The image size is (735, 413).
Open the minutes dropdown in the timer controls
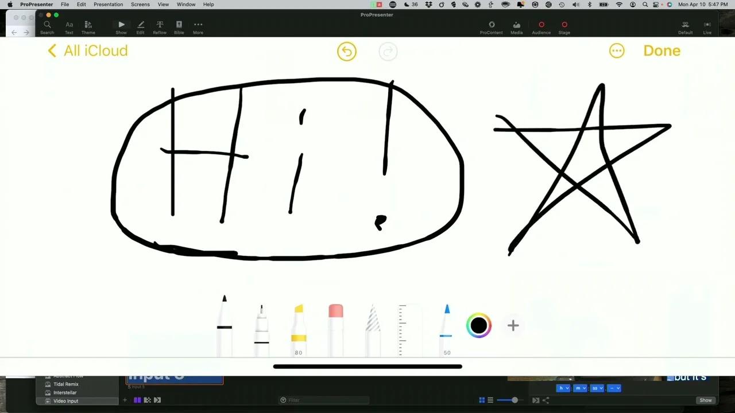(579, 388)
